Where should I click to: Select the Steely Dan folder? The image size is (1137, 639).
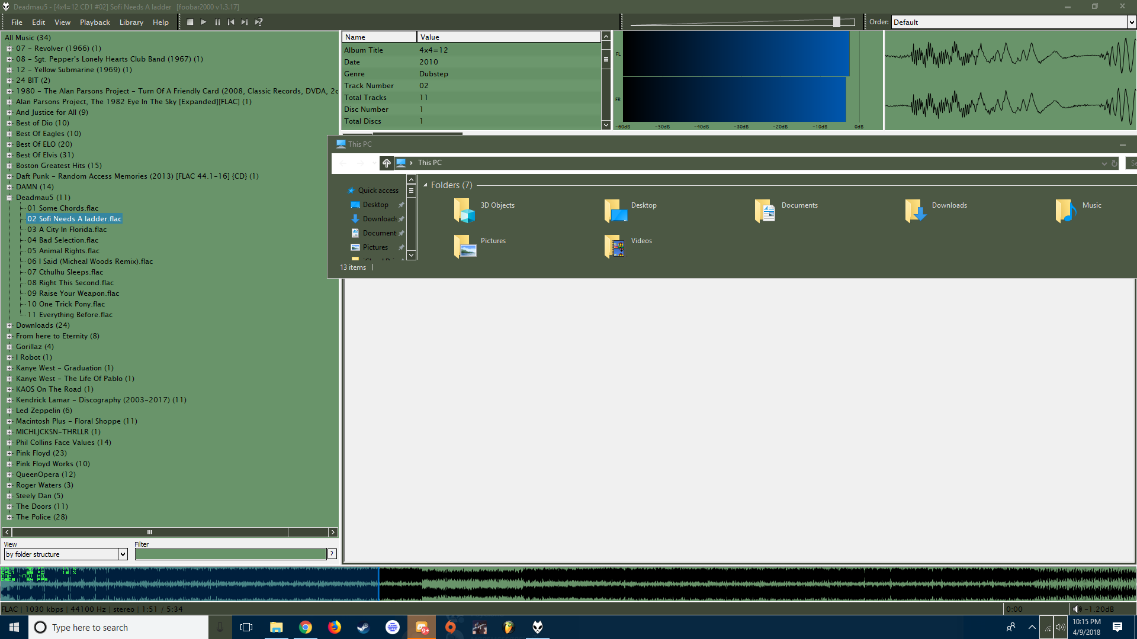tap(39, 496)
